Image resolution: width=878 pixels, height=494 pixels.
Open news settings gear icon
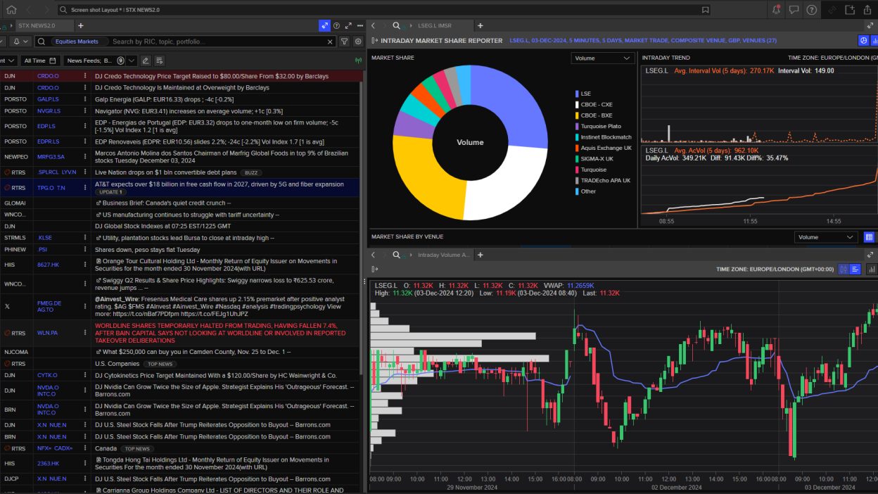[x=358, y=42]
